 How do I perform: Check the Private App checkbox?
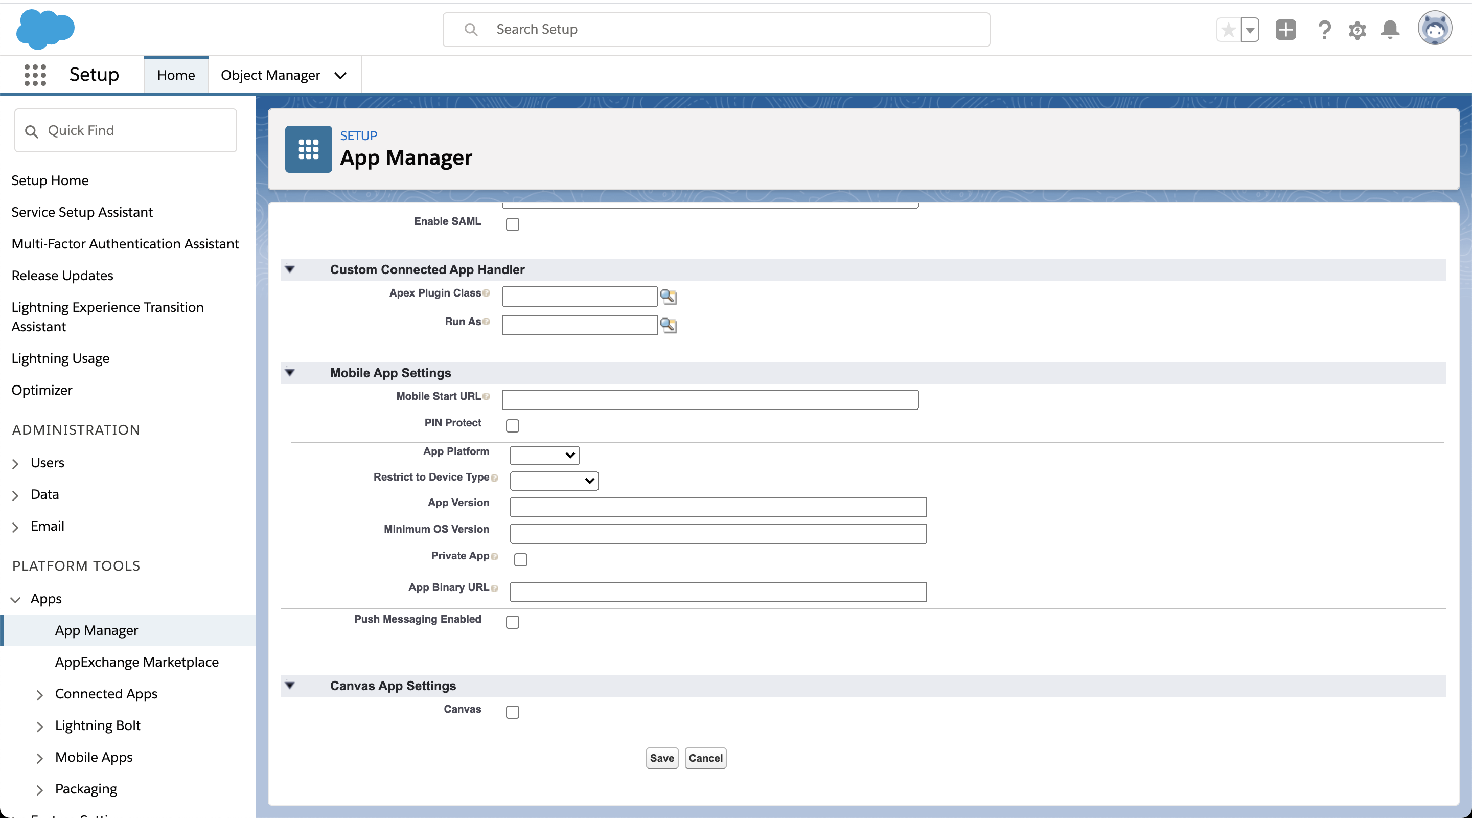point(521,559)
